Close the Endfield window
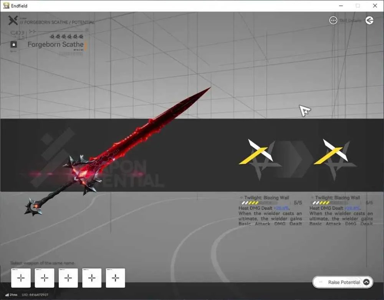This screenshot has height=300, width=384. [375, 6]
